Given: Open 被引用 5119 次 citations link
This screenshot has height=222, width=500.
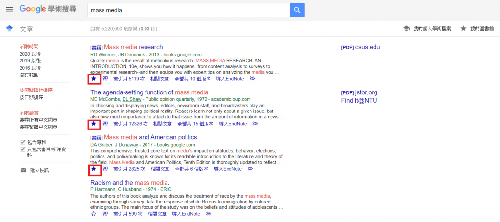Looking at the screenshot, I should 129,79.
